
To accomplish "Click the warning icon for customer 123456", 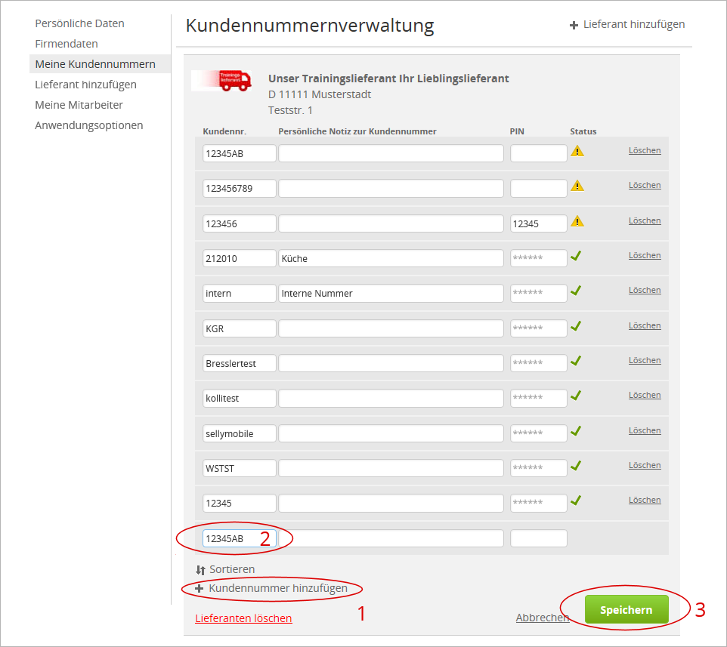I will [577, 221].
